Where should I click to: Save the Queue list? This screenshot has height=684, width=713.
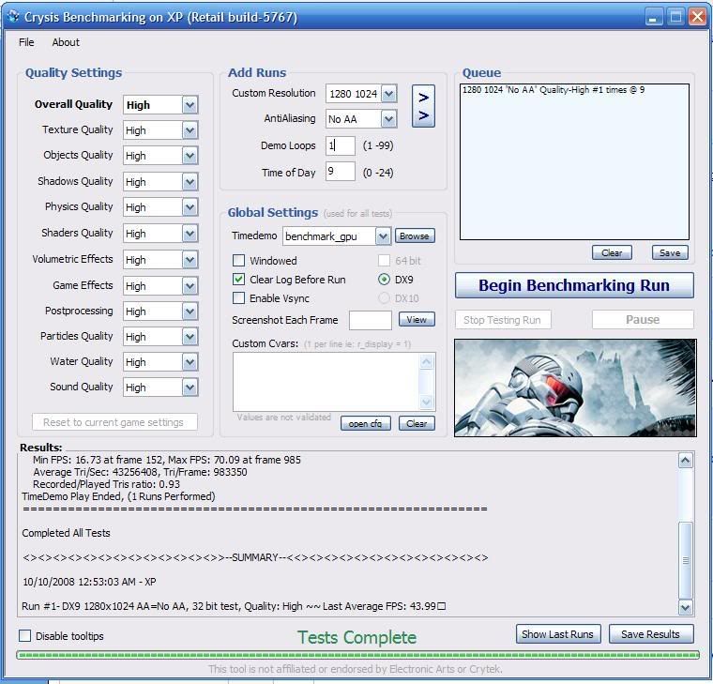(670, 252)
